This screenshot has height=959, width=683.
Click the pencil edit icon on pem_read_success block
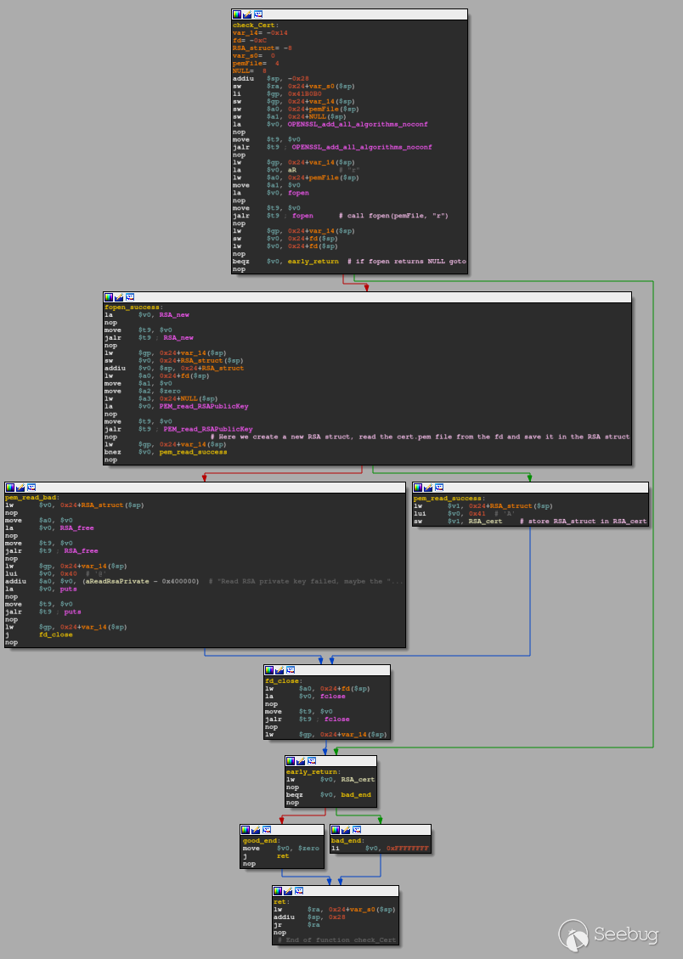click(x=428, y=488)
